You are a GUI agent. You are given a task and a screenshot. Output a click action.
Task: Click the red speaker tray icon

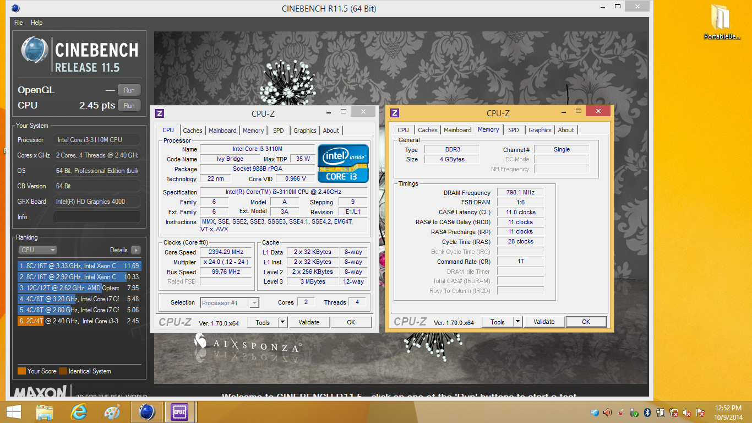pos(607,412)
